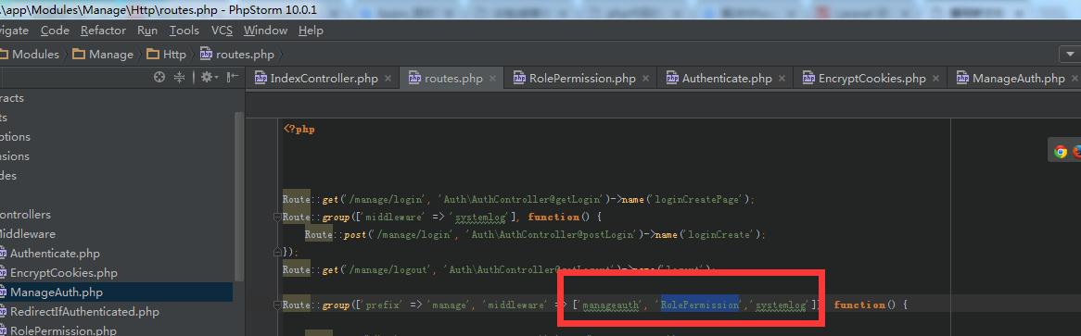This screenshot has width=1081, height=336.
Task: Click the highlighted 'RolePermission' string
Action: click(x=701, y=305)
